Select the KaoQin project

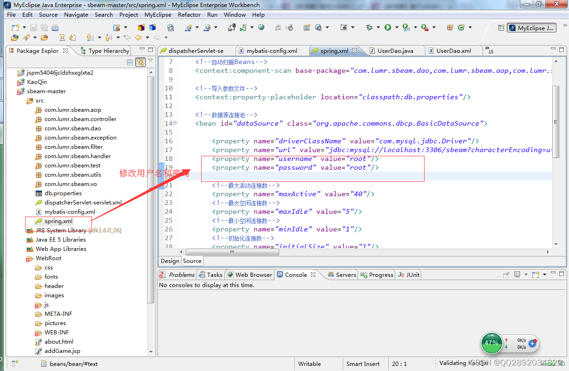pyautogui.click(x=32, y=82)
